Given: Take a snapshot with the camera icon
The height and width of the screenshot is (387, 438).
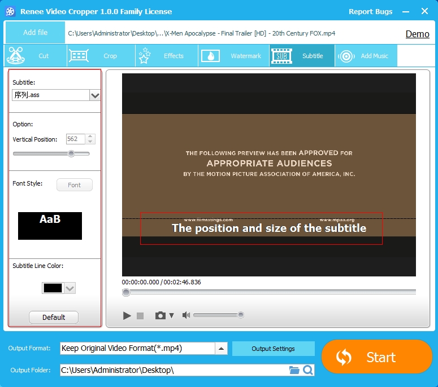Looking at the screenshot, I should (x=161, y=315).
